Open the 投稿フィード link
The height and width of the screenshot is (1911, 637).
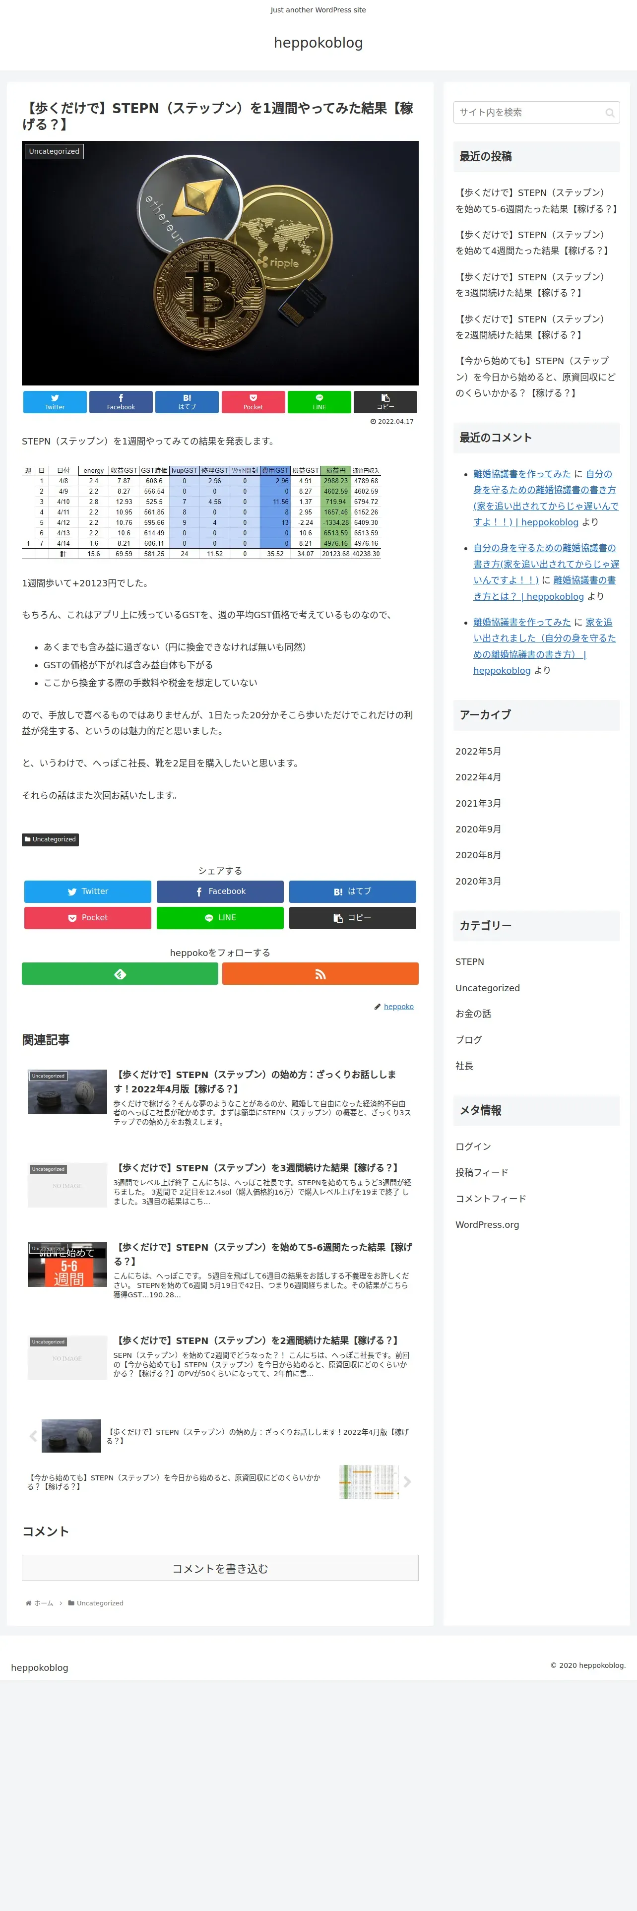tap(482, 1173)
